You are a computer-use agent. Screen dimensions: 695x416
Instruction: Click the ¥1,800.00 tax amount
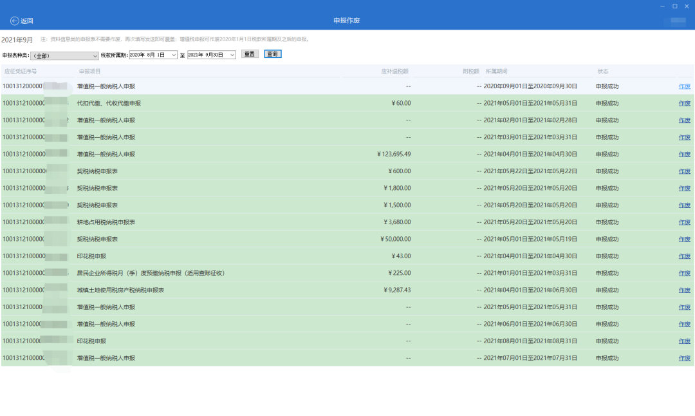[x=397, y=188]
